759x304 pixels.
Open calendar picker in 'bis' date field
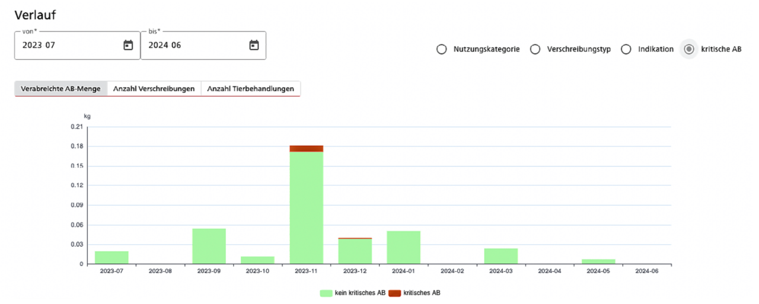[254, 45]
